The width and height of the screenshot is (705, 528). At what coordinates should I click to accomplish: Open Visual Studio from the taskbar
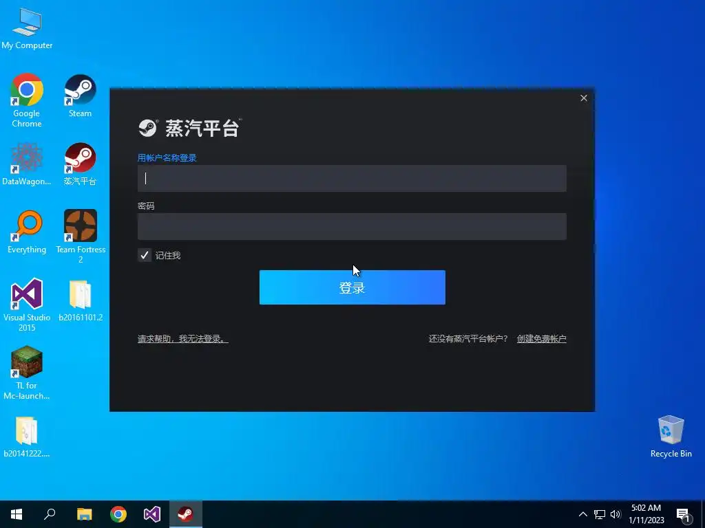pyautogui.click(x=152, y=514)
